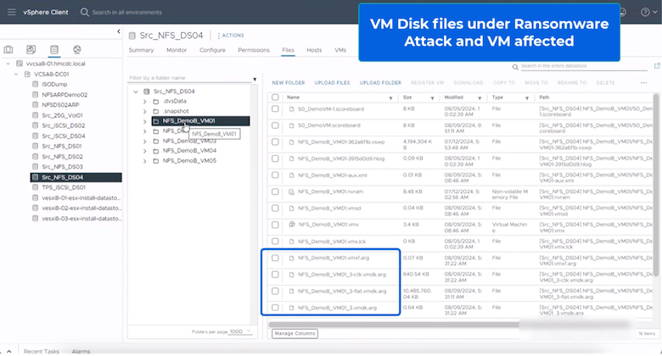Click the horizontal scrollbar of file list

point(394,325)
